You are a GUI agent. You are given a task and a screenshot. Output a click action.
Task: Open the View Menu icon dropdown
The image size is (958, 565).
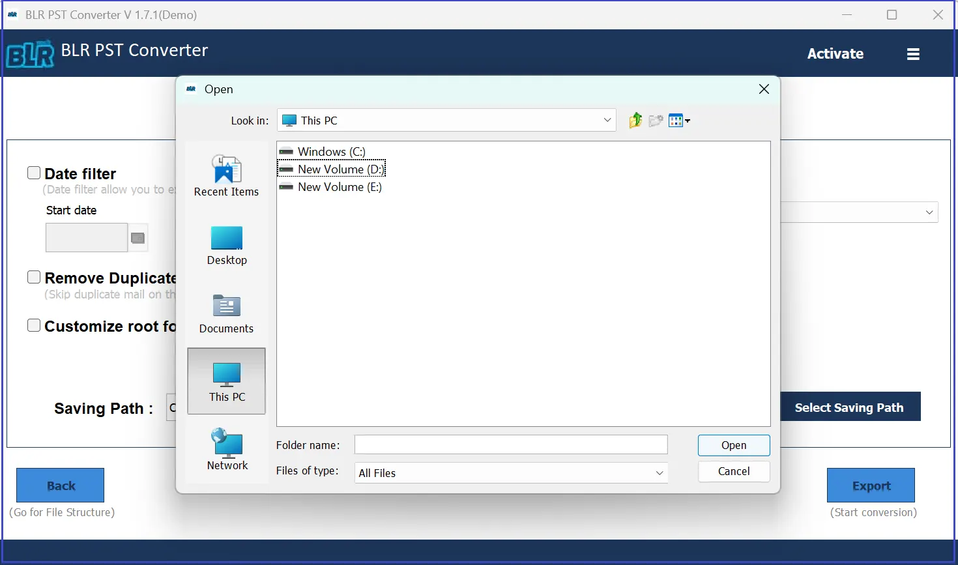[679, 121]
